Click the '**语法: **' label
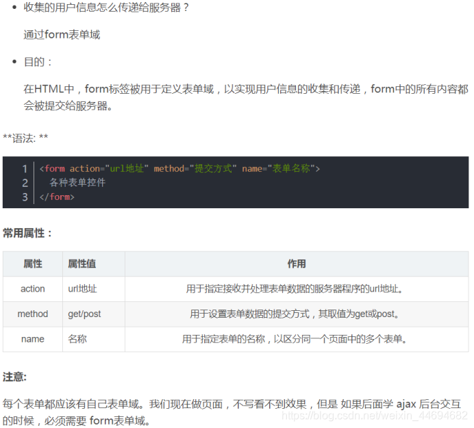Image resolution: width=474 pixels, height=428 pixels. point(25,138)
